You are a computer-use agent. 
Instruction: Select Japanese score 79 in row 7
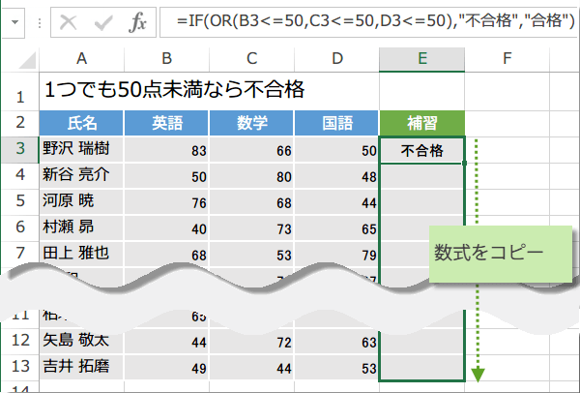coord(336,254)
